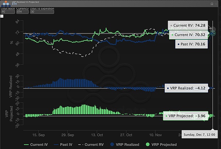Expand the panel using the small arrow button
Viewport: 221px width, 149px height.
(x=2, y=17)
